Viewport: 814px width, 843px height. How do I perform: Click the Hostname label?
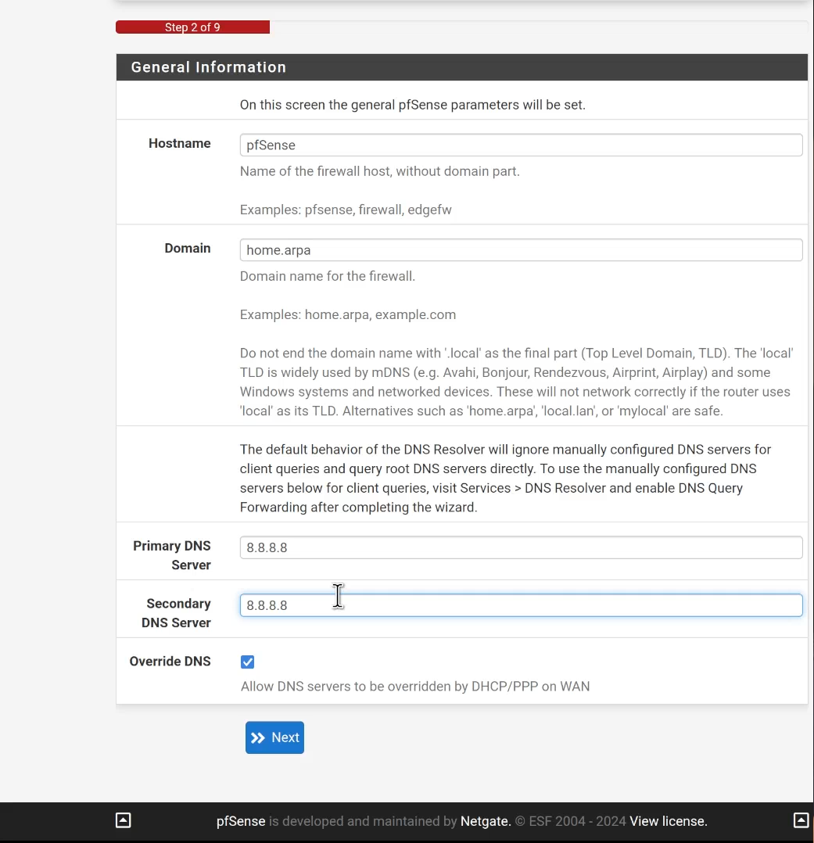[x=180, y=144]
